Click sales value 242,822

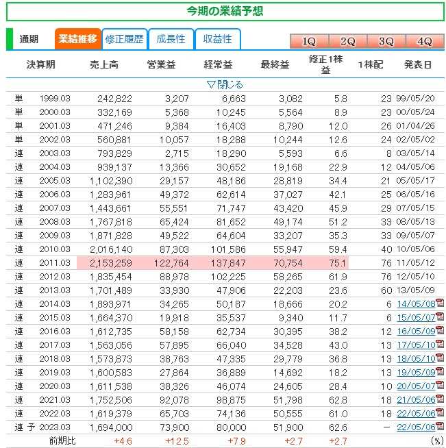114,99
